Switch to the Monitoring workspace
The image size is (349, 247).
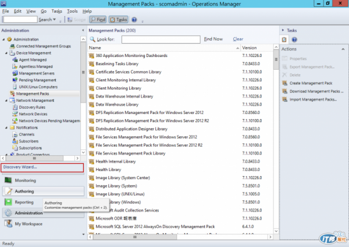click(44, 180)
